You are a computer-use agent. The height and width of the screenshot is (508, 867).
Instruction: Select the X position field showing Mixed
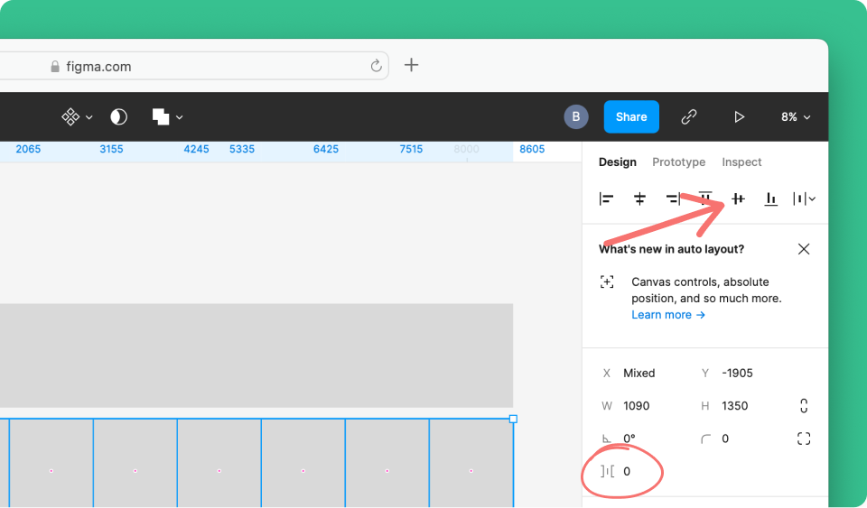[639, 374]
